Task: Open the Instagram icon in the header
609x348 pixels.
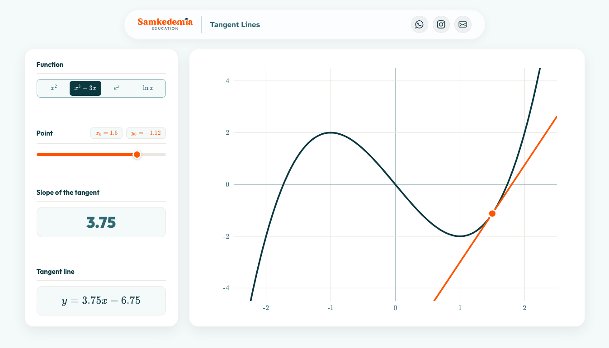Action: point(441,24)
